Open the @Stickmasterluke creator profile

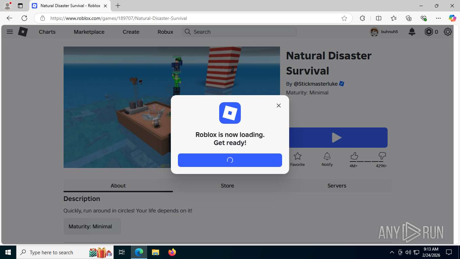point(316,84)
